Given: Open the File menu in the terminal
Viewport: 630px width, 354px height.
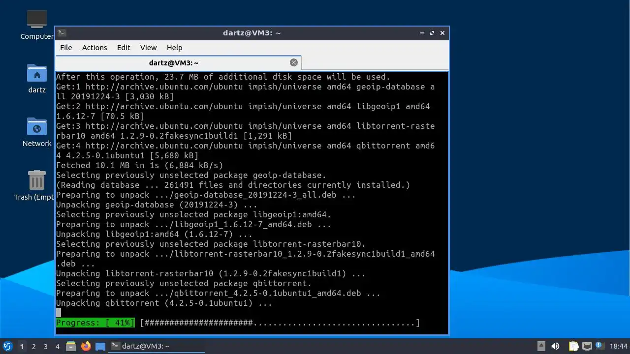Looking at the screenshot, I should coord(66,48).
